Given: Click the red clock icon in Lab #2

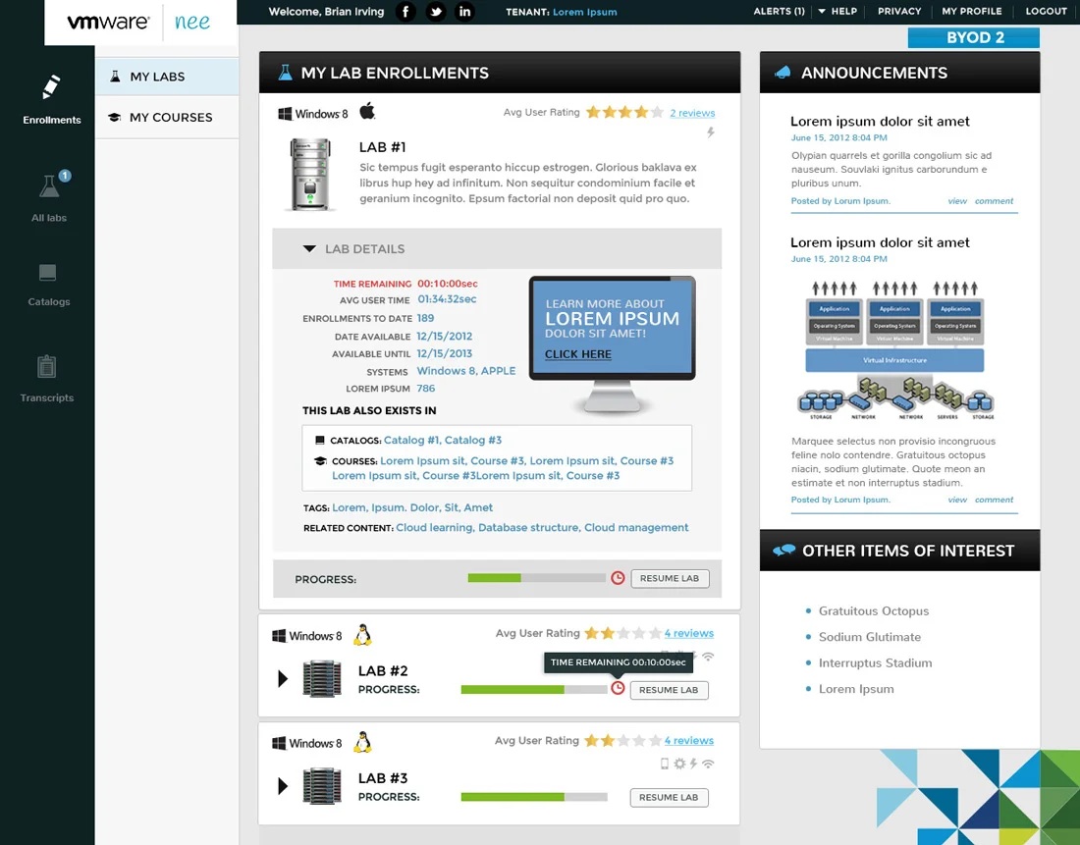Looking at the screenshot, I should click(x=618, y=688).
